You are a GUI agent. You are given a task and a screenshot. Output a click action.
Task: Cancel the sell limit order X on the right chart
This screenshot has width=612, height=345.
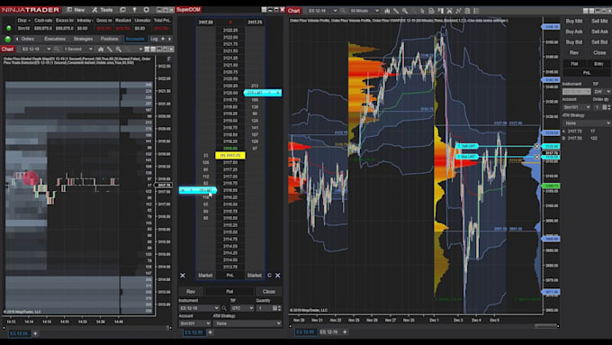(536, 146)
